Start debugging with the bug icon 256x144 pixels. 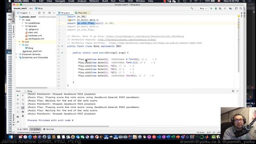(x=216, y=8)
